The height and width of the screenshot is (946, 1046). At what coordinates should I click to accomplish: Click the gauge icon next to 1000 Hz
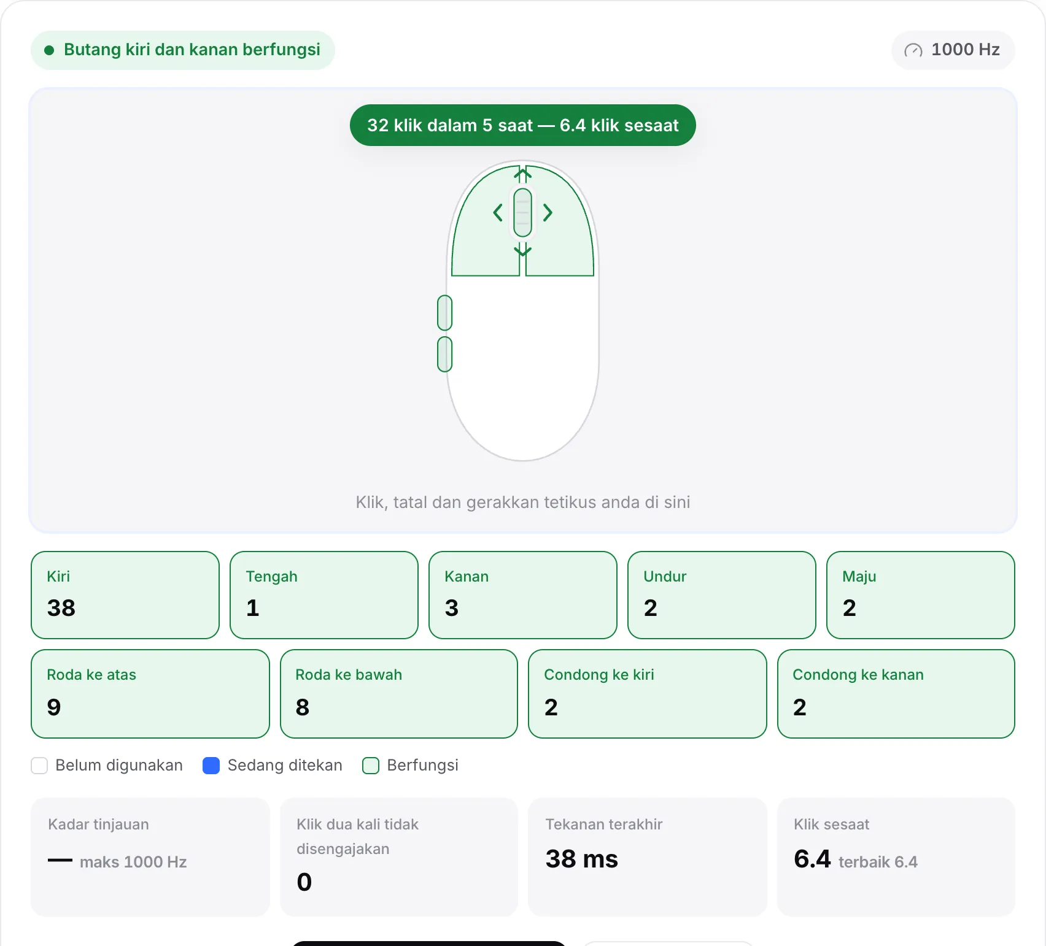(x=913, y=50)
